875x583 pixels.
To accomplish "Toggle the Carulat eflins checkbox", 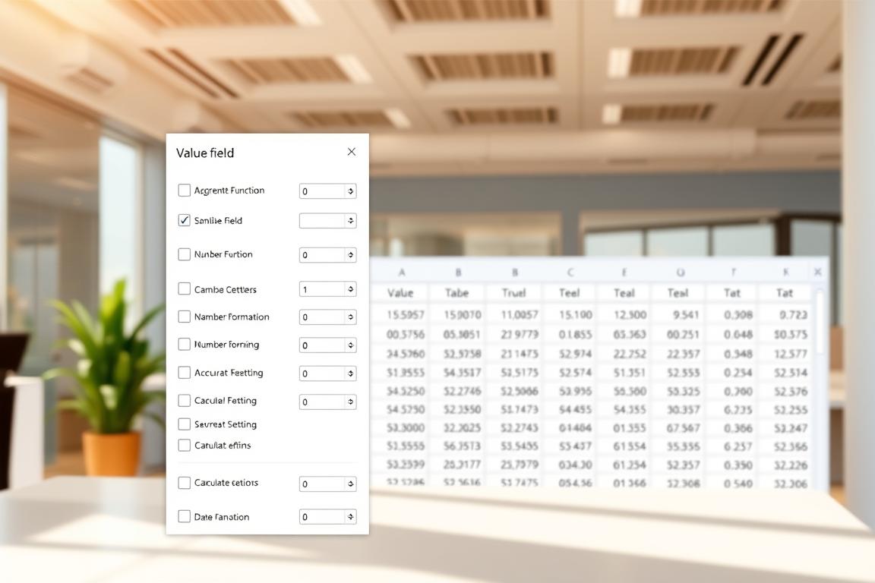I will click(x=184, y=446).
